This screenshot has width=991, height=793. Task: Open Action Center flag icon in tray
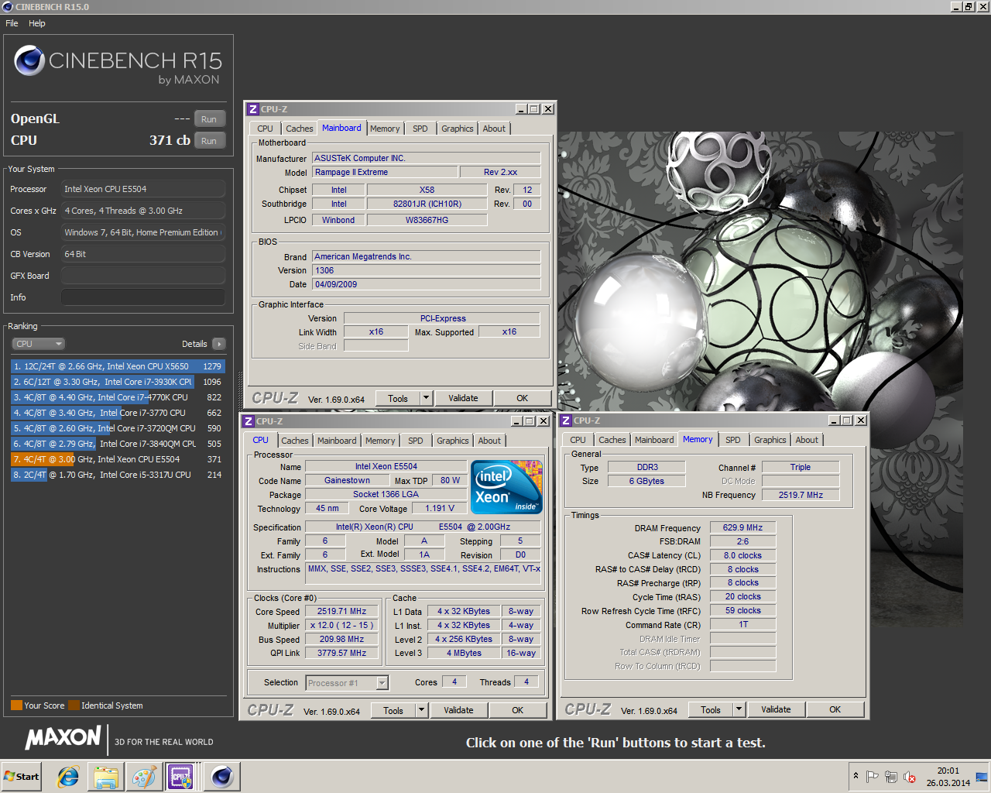872,777
